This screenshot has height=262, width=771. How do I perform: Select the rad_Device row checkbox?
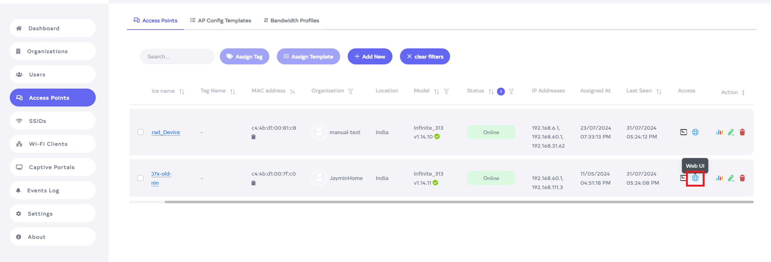pyautogui.click(x=140, y=132)
